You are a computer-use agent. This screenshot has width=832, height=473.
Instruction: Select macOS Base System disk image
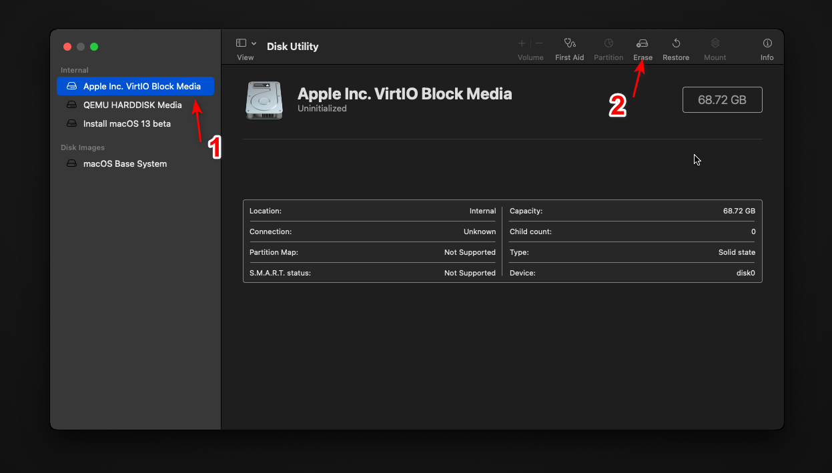(x=125, y=163)
